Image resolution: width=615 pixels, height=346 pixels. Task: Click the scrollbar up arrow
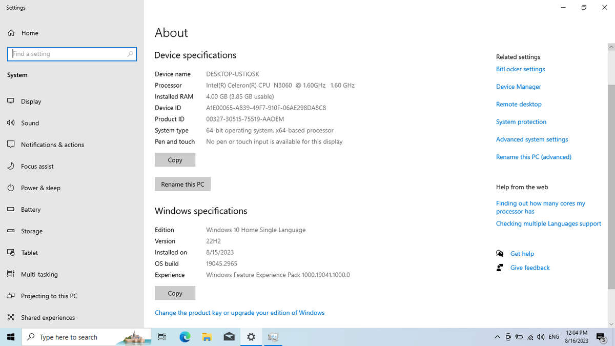coord(611,47)
